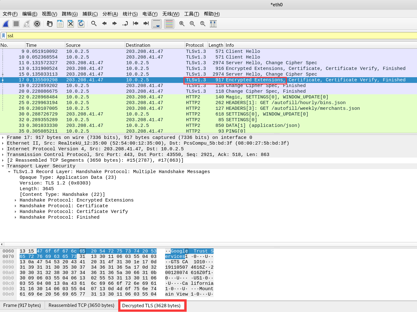The width and height of the screenshot is (417, 312).
Task: Jump to the first packet
Action: tap(136, 24)
